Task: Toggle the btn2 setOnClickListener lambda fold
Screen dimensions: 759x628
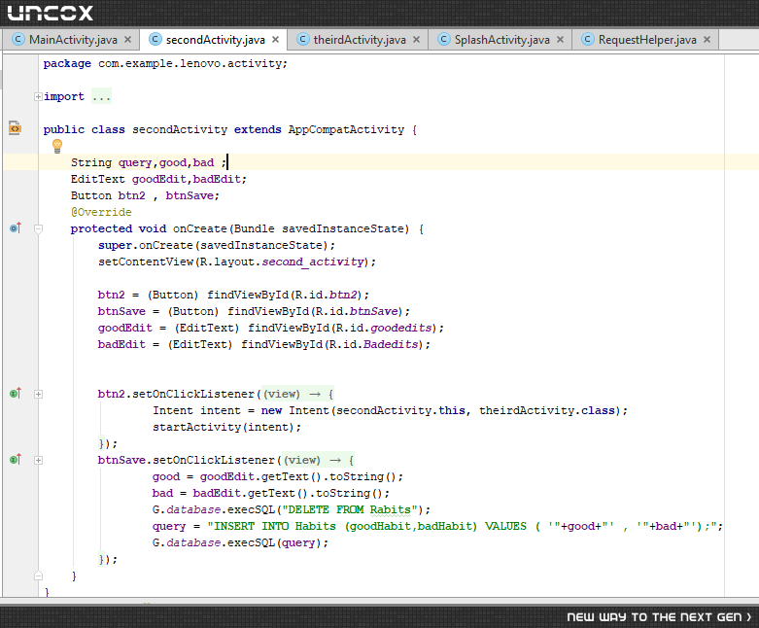Action: tap(38, 394)
